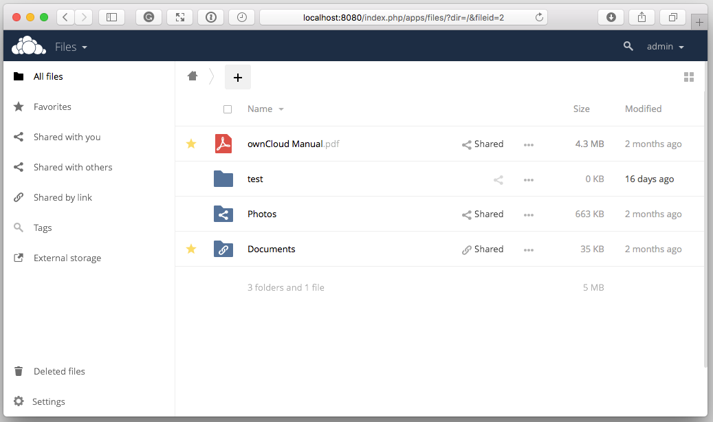Show all tabs overview button
The image size is (713, 422).
[673, 17]
